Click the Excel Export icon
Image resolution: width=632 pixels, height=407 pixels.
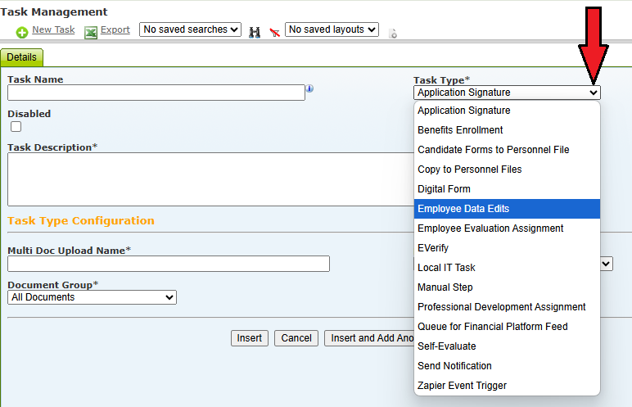click(x=91, y=32)
